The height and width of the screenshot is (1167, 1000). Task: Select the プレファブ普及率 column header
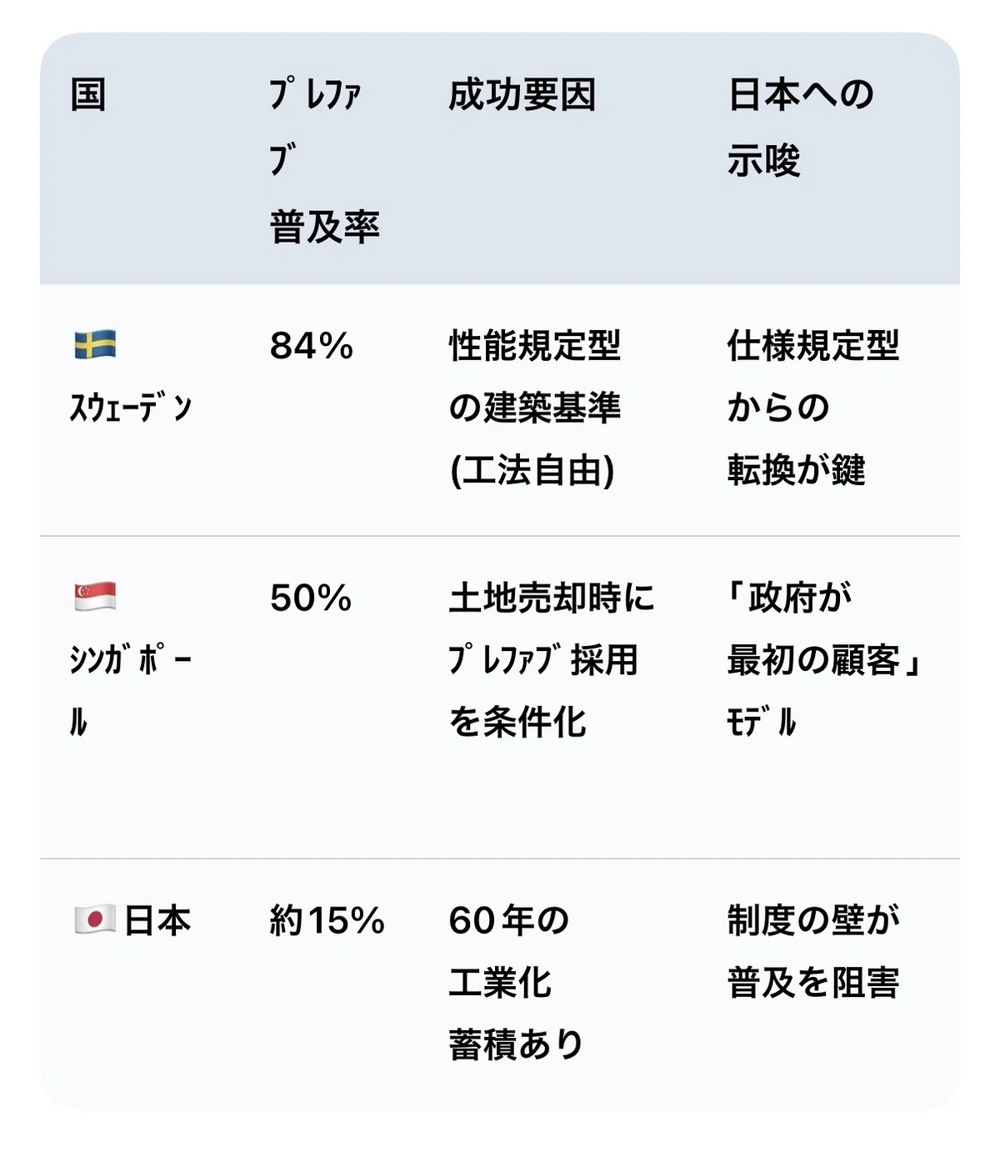[x=324, y=160]
